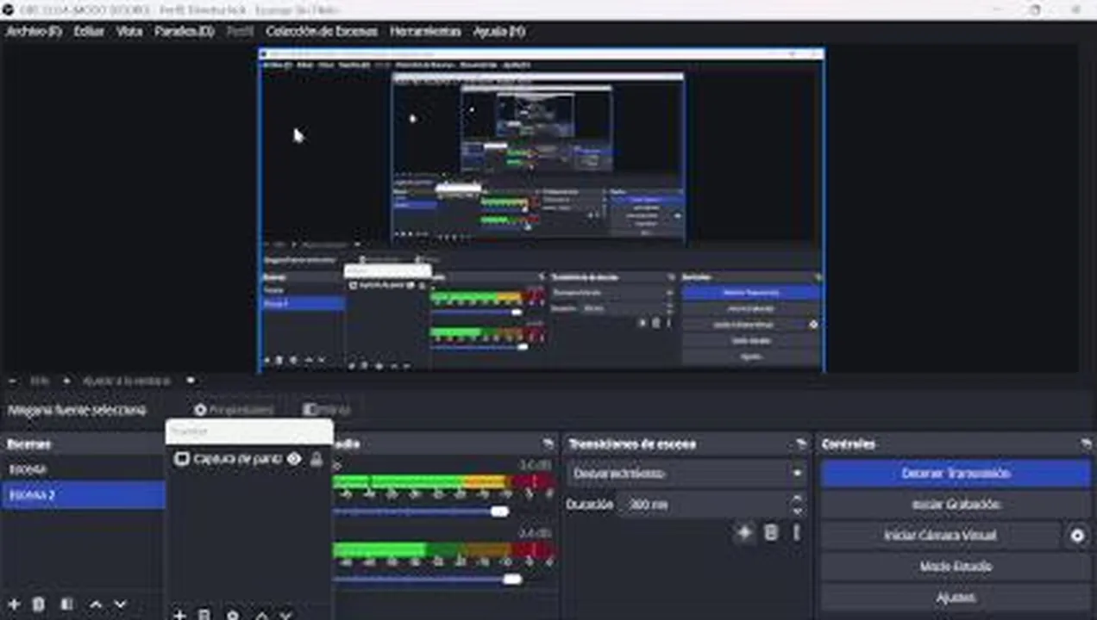Move source down in Fuentes toolbar
1097x620 pixels.
coord(285,615)
